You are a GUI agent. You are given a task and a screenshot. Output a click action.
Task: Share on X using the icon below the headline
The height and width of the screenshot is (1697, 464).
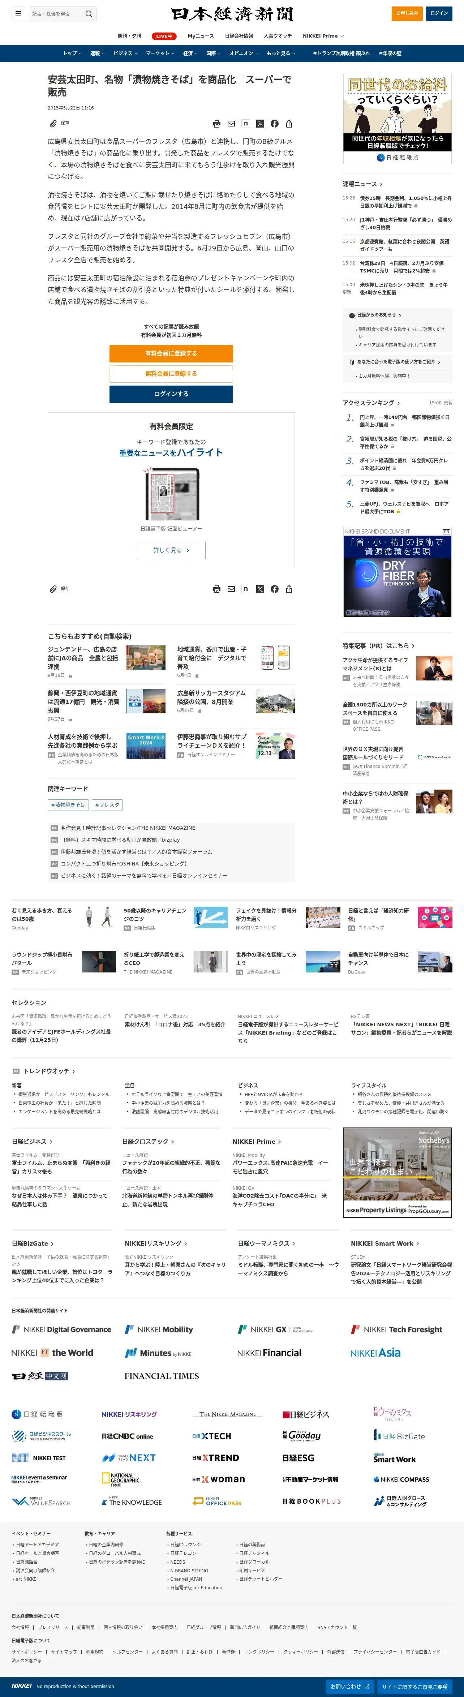click(260, 123)
